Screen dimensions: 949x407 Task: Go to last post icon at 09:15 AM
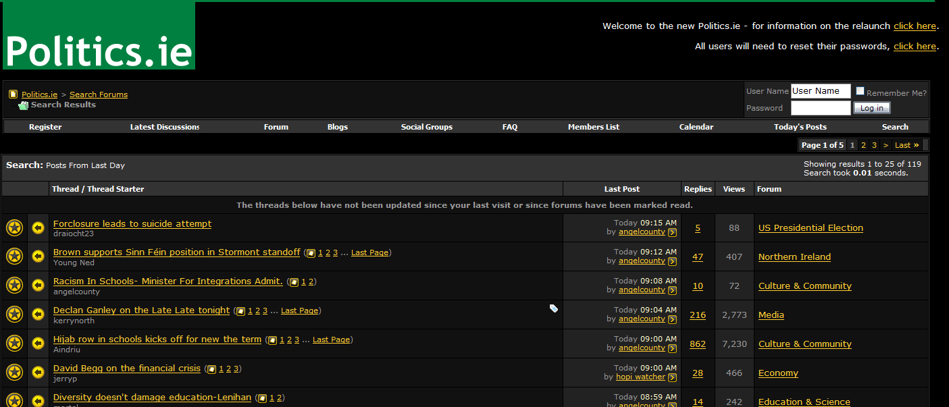(x=672, y=233)
